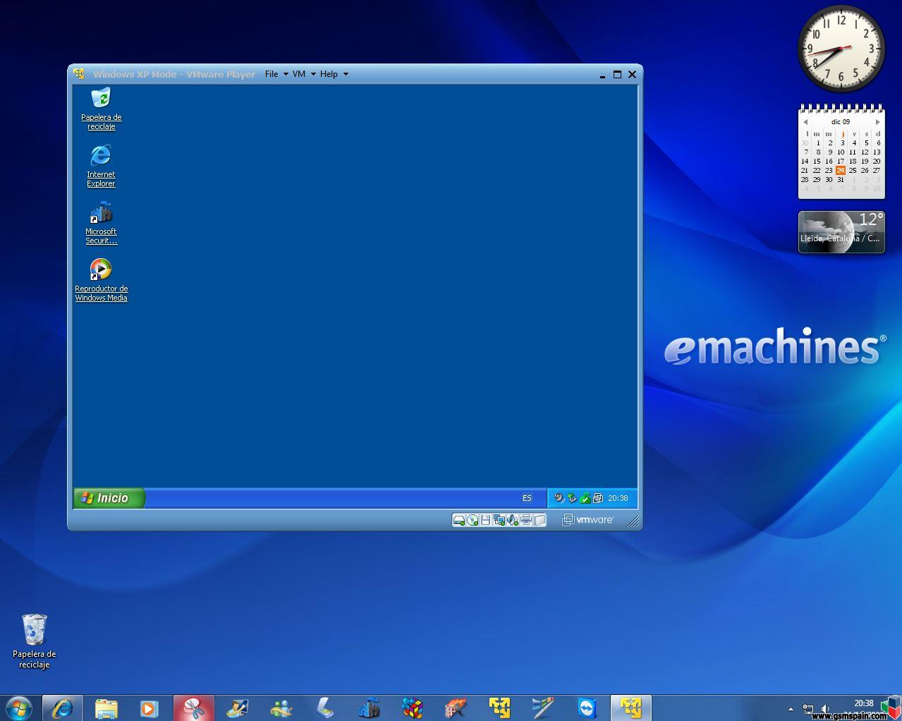Click the VMware Tools icon in XP tray
The image size is (902, 721).
pyautogui.click(x=598, y=498)
